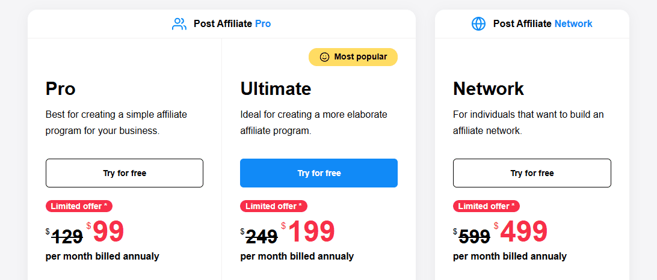This screenshot has width=657, height=280.
Task: Click the blue Try for free Ultimate button
Action: tap(319, 173)
